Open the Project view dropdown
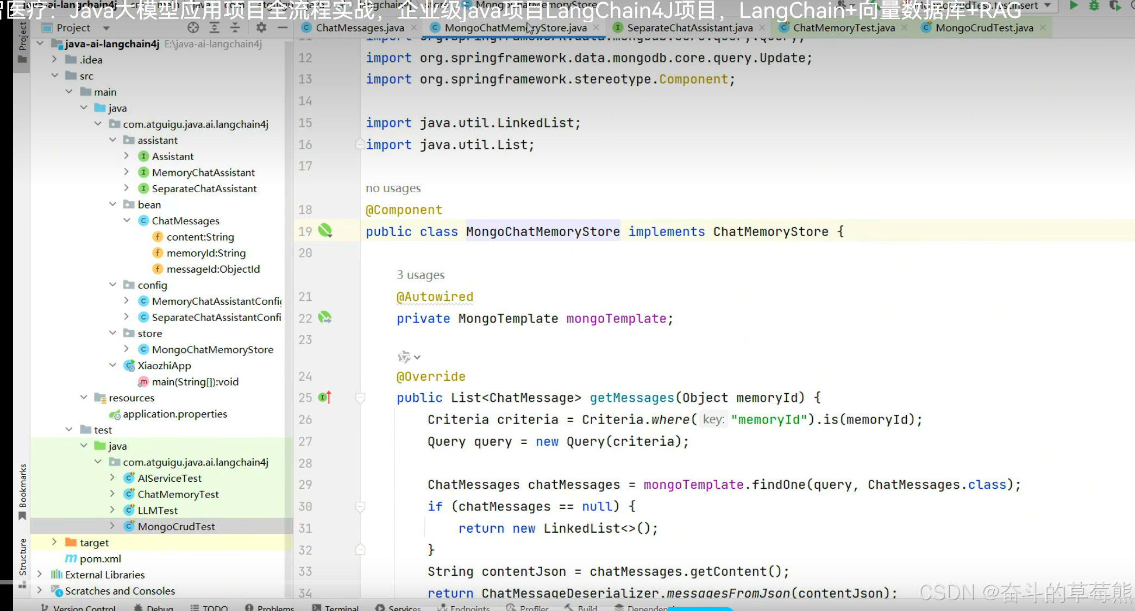 106,28
